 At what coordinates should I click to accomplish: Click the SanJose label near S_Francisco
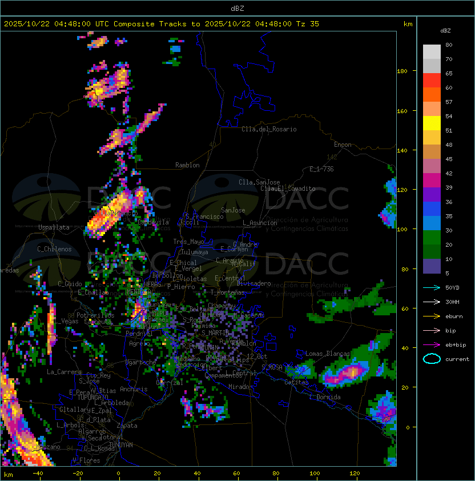click(233, 210)
